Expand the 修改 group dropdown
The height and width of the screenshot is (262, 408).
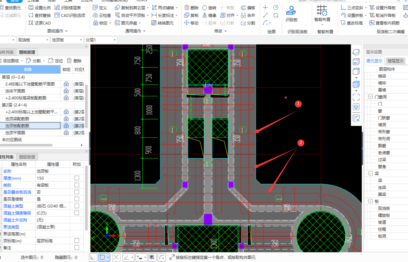pyautogui.click(x=220, y=31)
